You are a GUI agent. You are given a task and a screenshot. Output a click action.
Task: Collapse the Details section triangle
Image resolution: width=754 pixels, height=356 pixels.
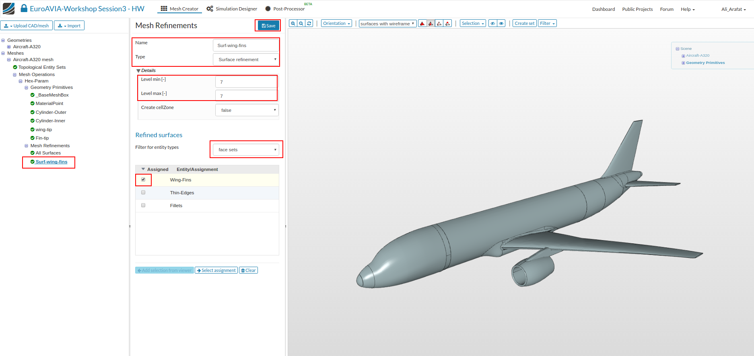138,71
